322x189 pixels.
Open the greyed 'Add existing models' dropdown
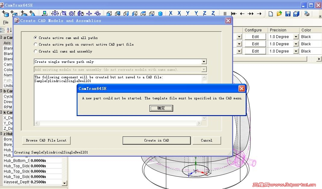coord(204,69)
